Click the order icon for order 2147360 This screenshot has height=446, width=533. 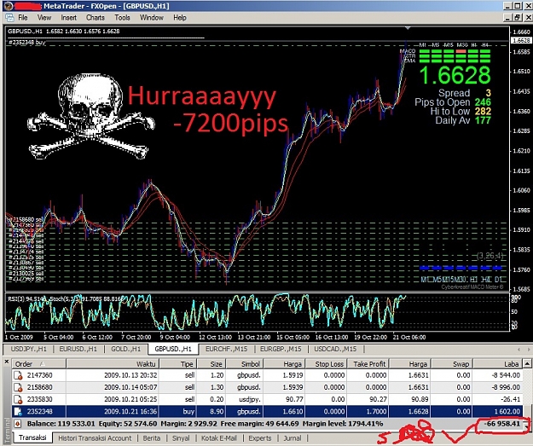coord(18,375)
